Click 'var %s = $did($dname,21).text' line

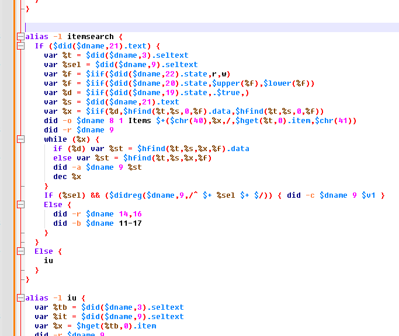pyautogui.click(x=112, y=102)
